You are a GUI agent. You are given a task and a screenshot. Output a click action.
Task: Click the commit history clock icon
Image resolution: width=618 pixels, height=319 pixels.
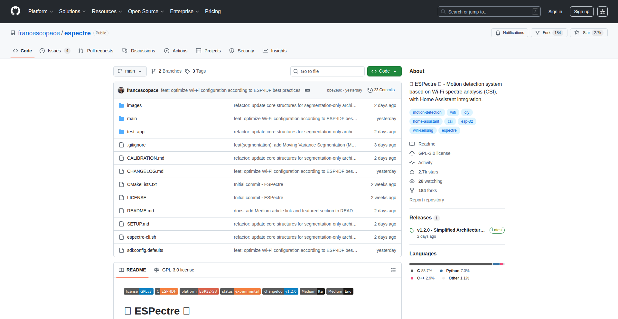click(x=370, y=90)
